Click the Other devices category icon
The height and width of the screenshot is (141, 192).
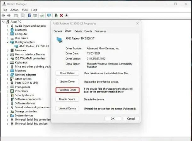point(12,79)
